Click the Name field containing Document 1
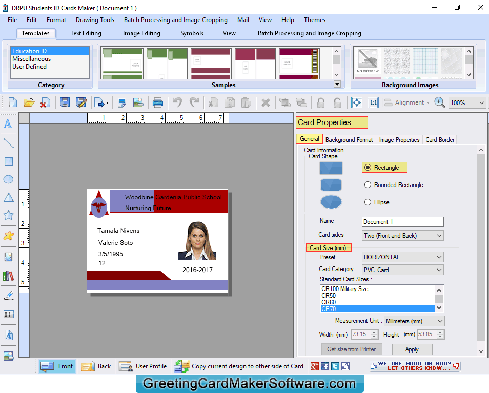Screen dimensions: 489x393 click(x=402, y=222)
